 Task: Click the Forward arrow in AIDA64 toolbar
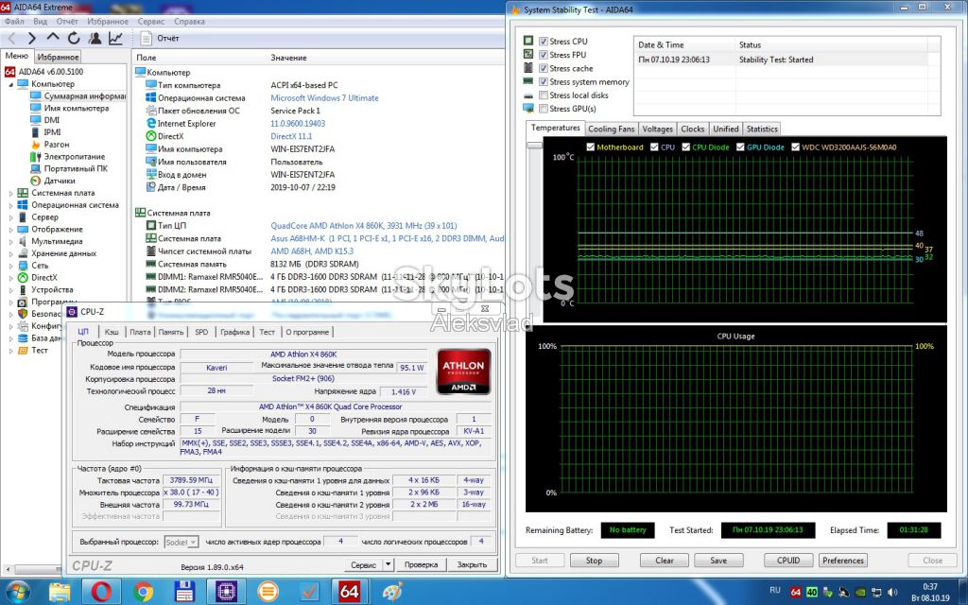pyautogui.click(x=31, y=38)
